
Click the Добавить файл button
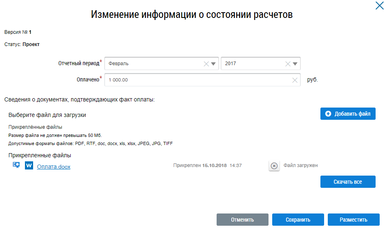point(348,114)
